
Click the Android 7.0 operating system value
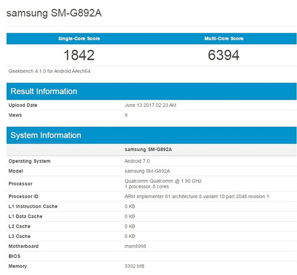(137, 161)
